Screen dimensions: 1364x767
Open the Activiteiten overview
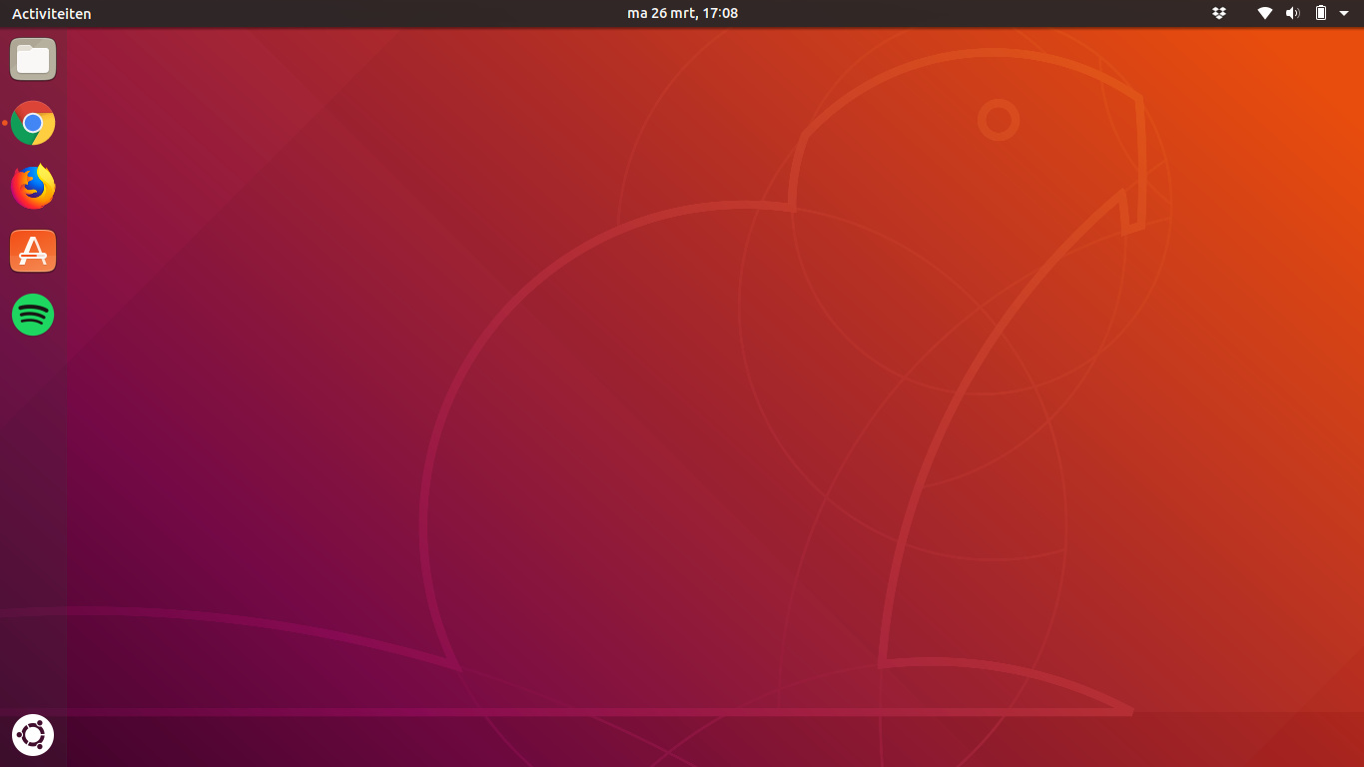51,14
